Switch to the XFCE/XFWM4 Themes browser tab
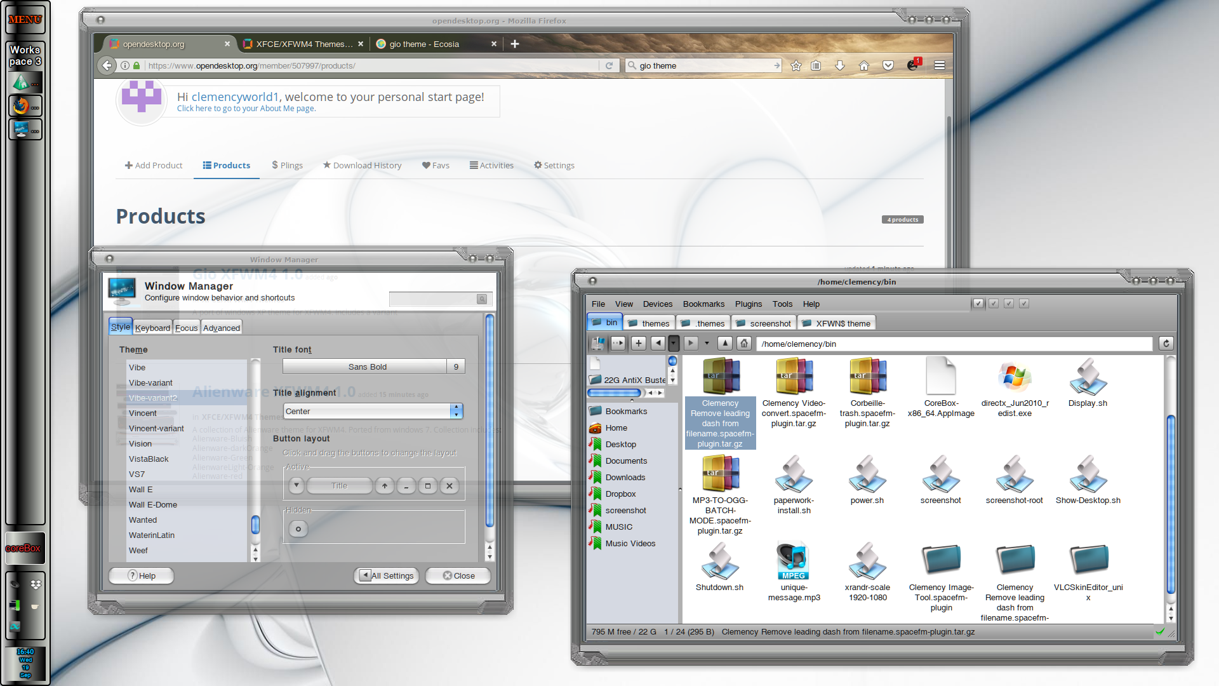This screenshot has width=1219, height=686. 302,44
